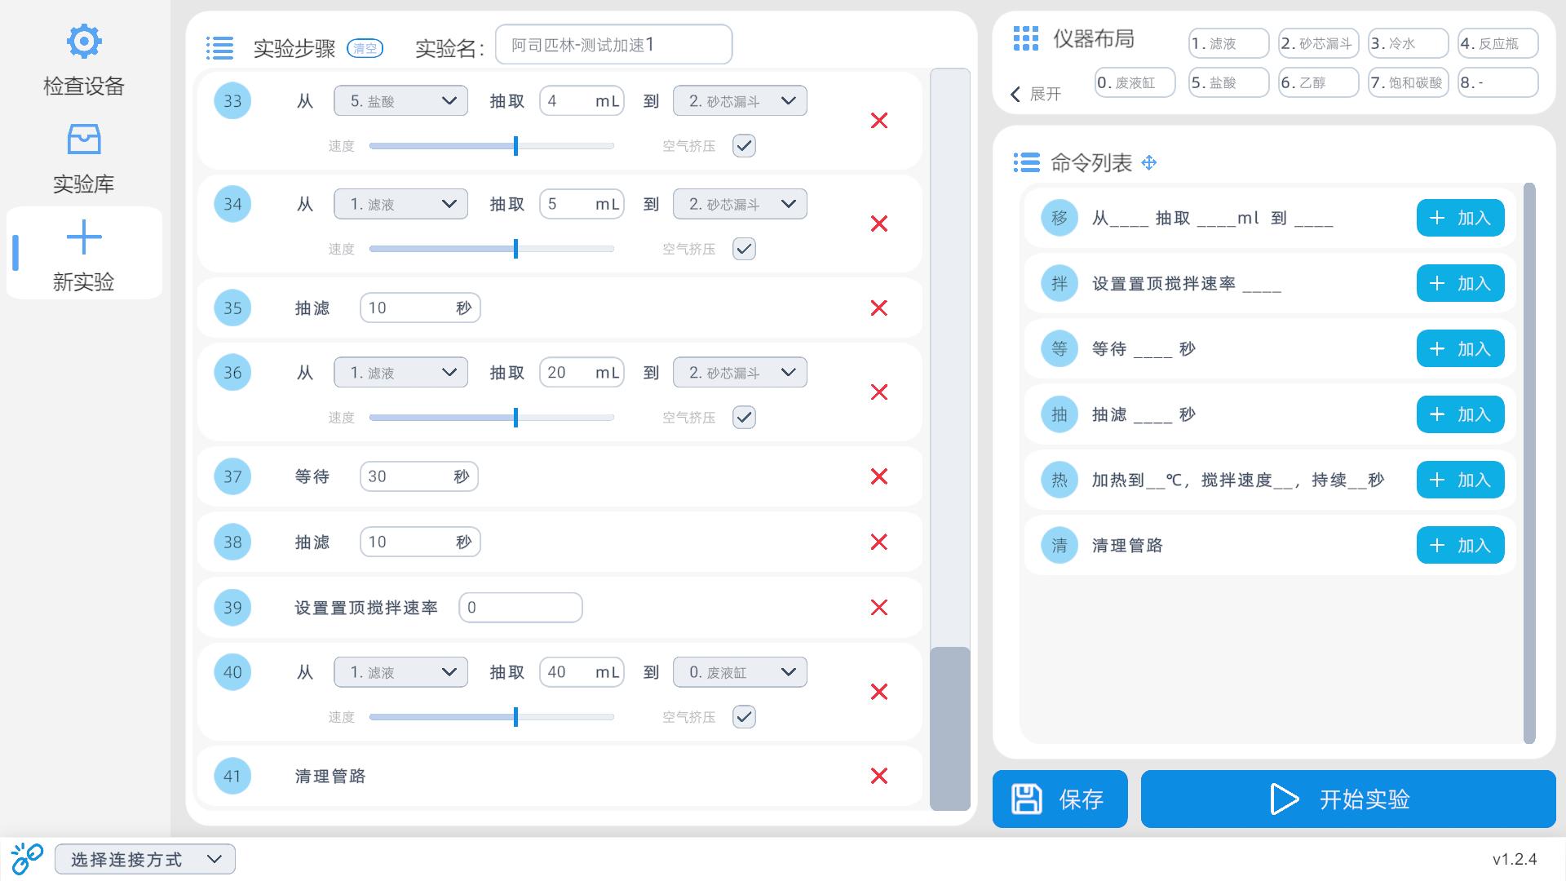Collapse 仪器布局 with the 展开 chevron
The height and width of the screenshot is (881, 1566).
click(x=1015, y=94)
